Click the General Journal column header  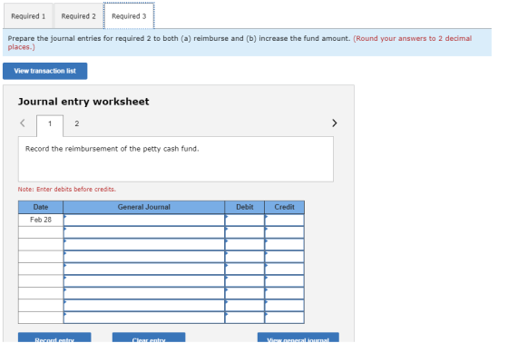[144, 207]
